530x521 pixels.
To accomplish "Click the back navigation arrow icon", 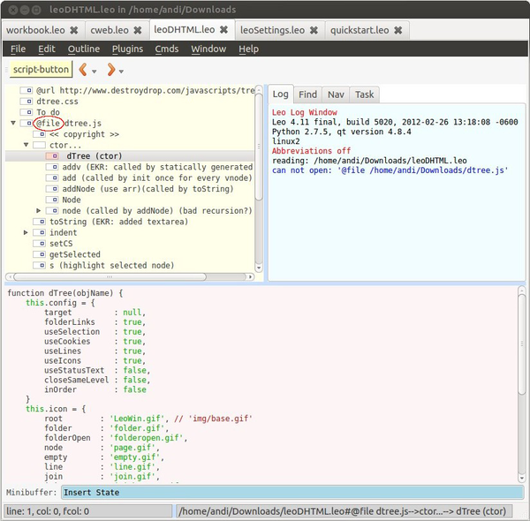I will point(83,70).
